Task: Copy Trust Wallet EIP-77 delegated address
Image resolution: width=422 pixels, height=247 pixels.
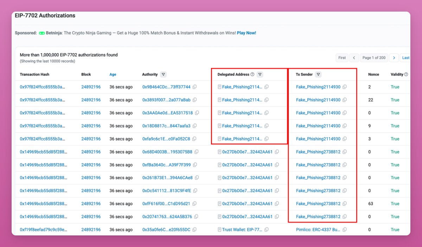Action: click(x=267, y=230)
